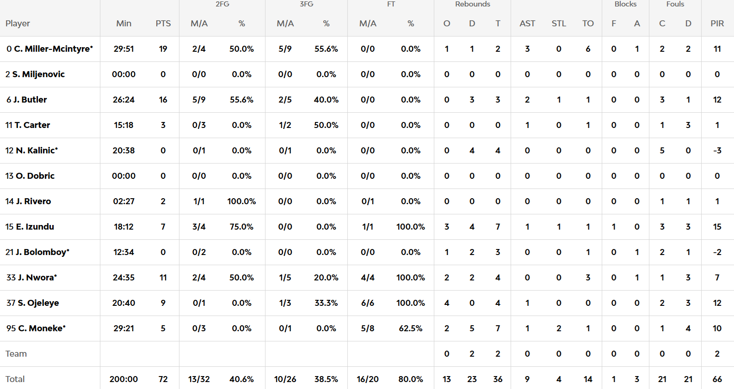Click the PIR column header

tap(717, 24)
